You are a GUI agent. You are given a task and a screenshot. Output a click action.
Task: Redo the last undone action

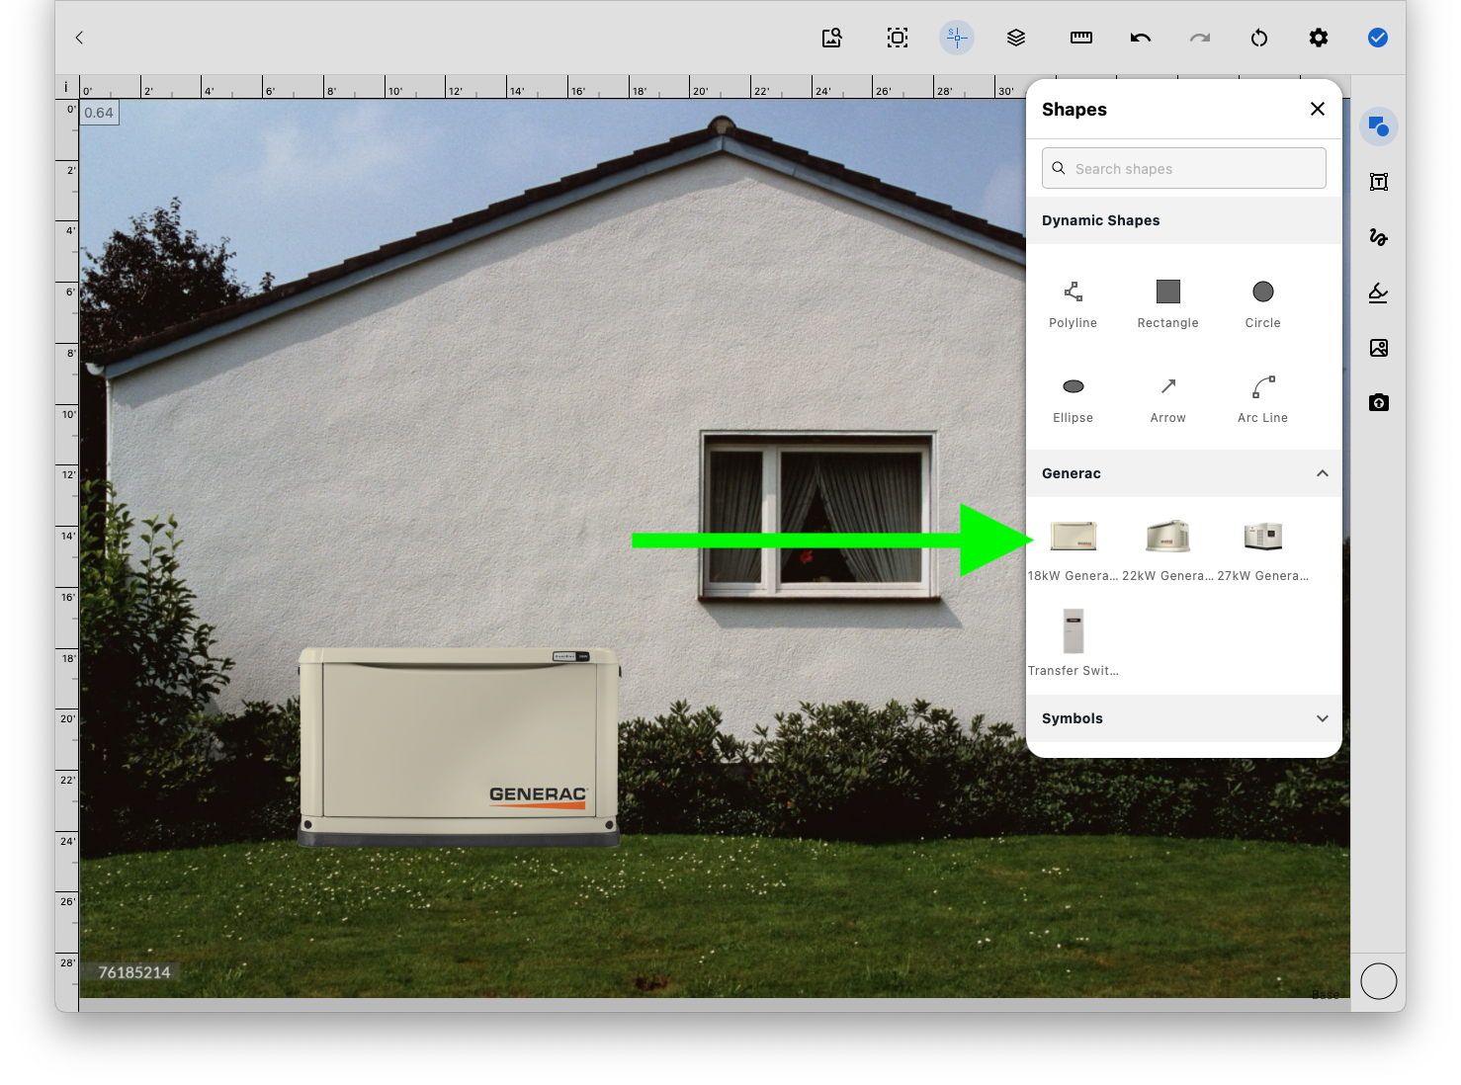(1200, 38)
